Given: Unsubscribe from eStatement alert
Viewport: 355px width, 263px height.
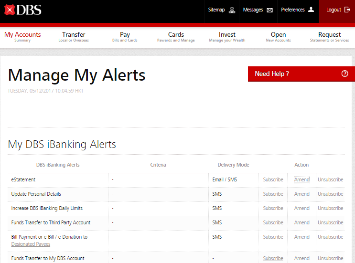Looking at the screenshot, I should pyautogui.click(x=330, y=180).
